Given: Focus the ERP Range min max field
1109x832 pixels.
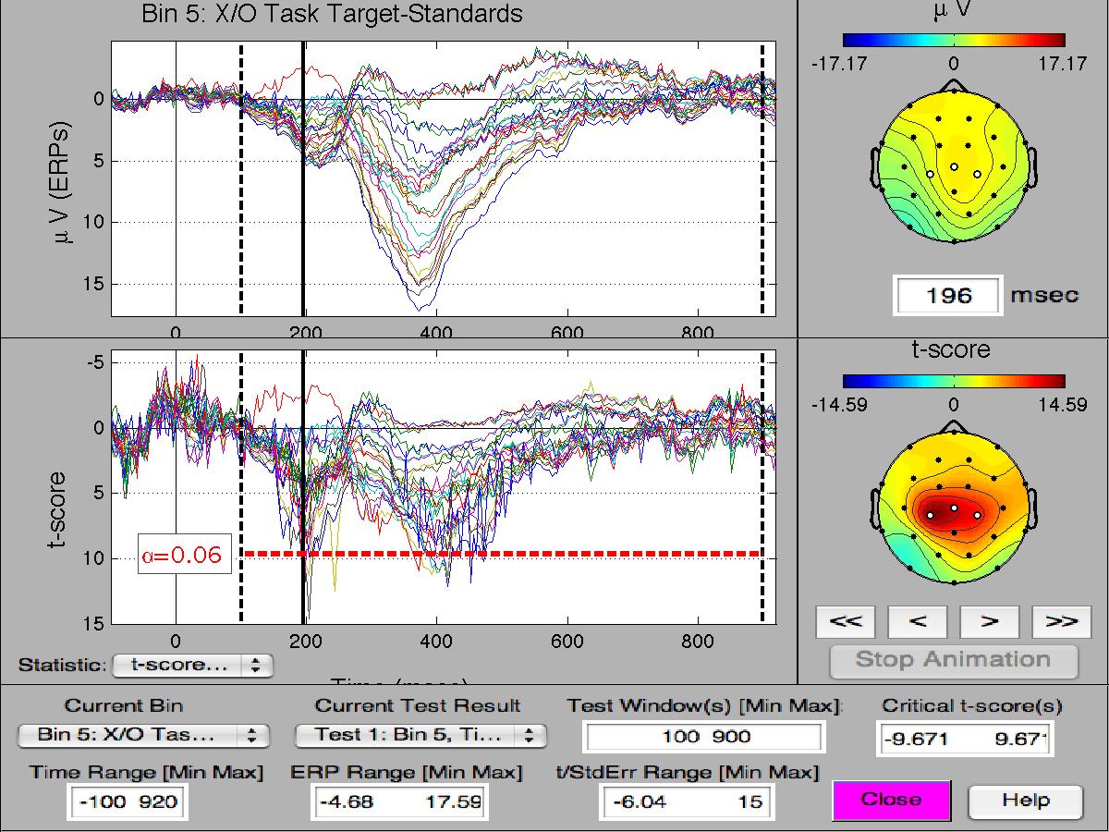Looking at the screenshot, I should 400,801.
